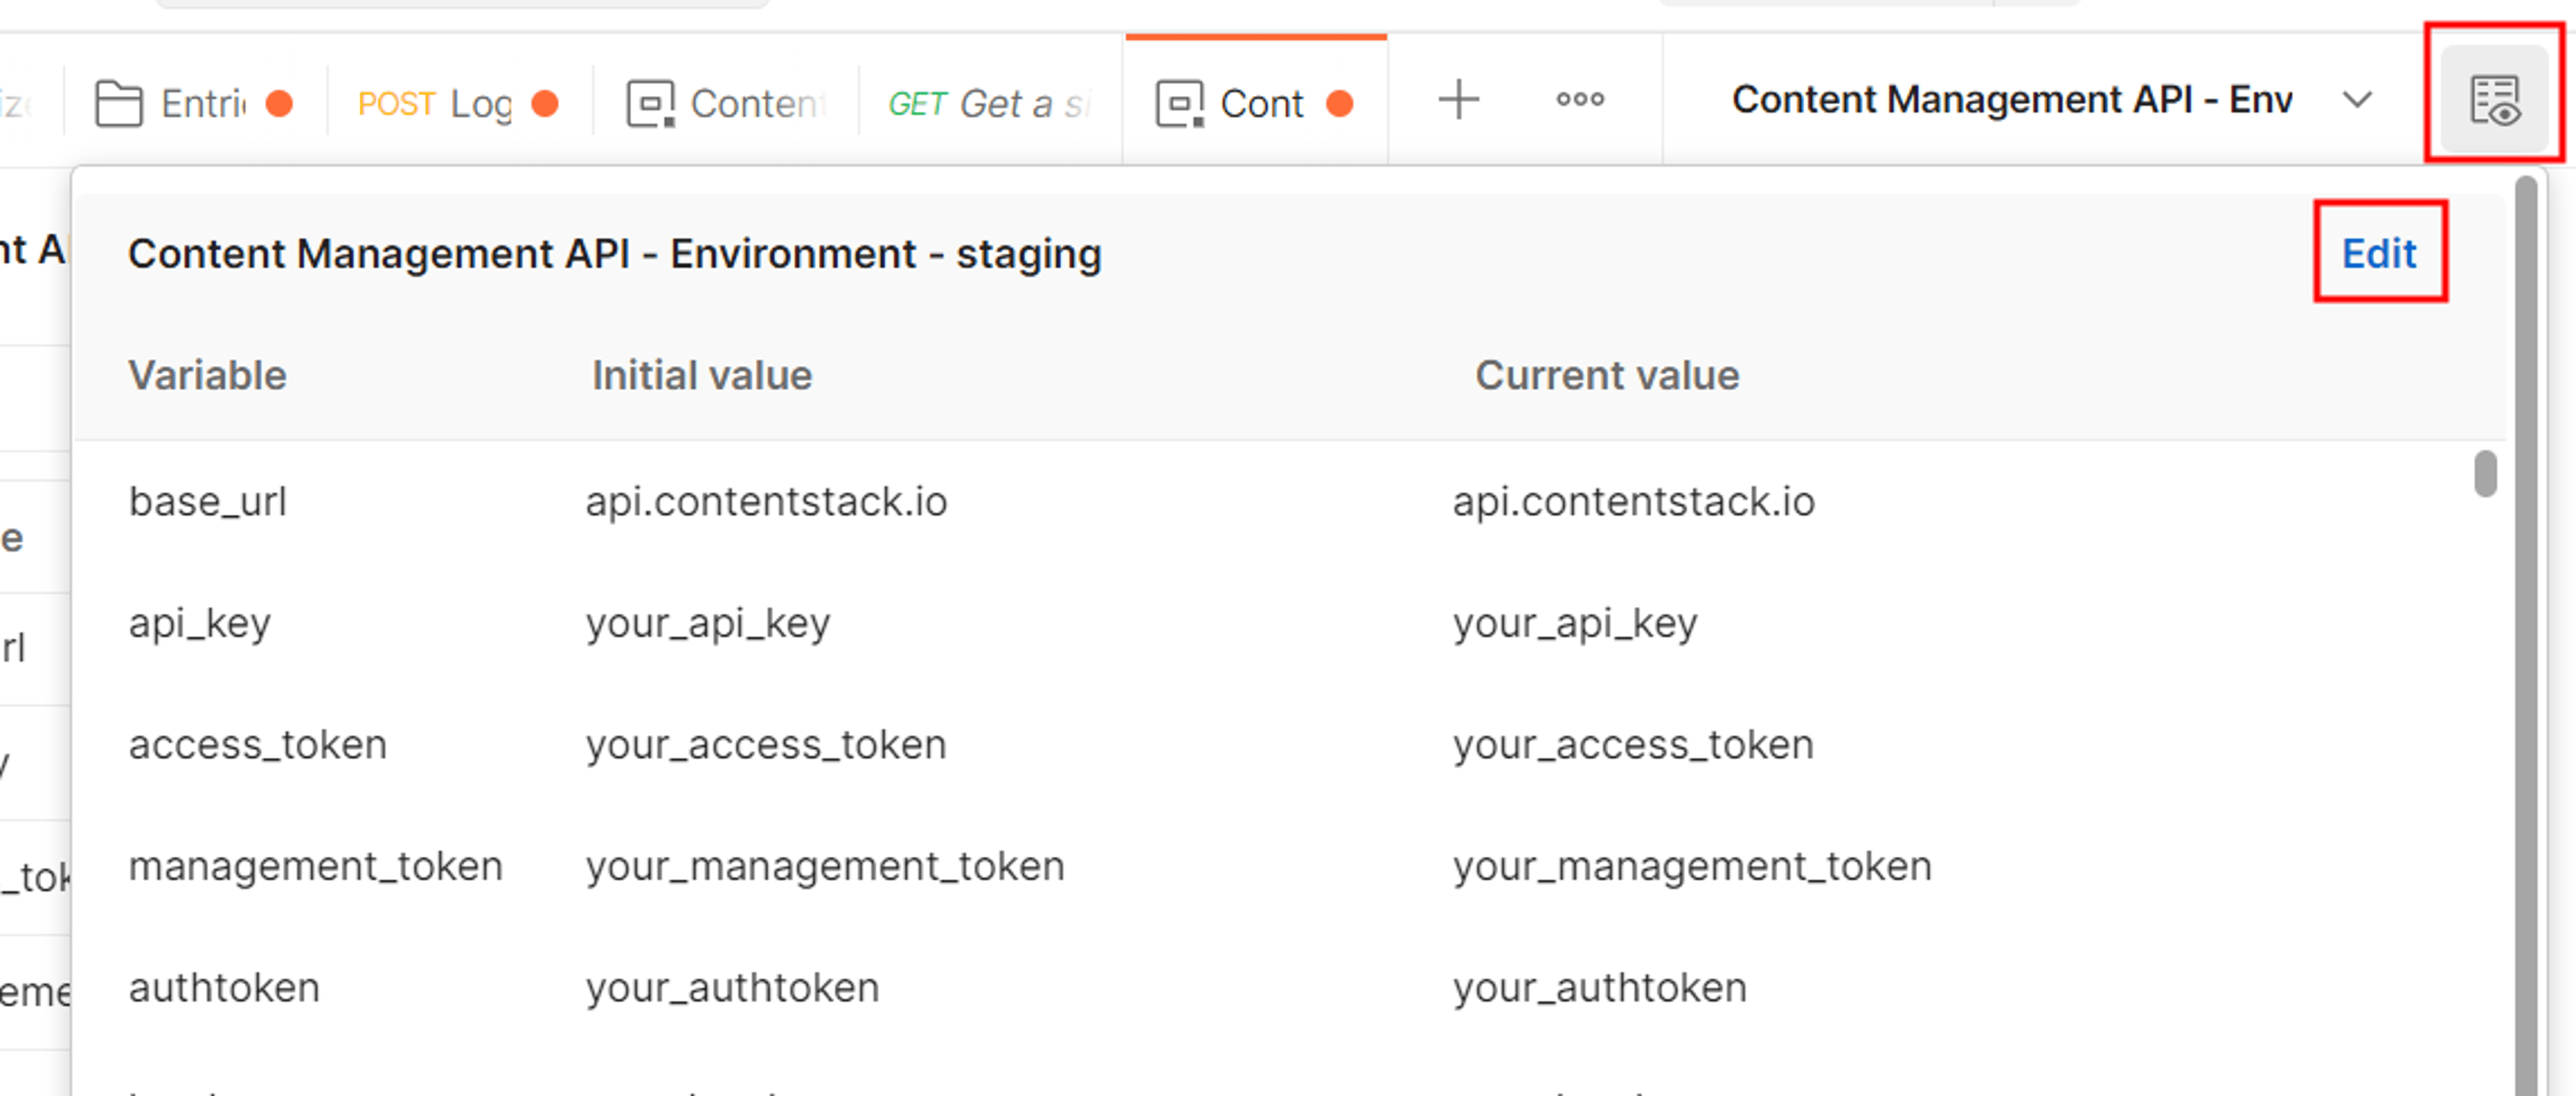2576x1096 pixels.
Task: Click initial value api.contentstack.io
Action: (x=766, y=501)
